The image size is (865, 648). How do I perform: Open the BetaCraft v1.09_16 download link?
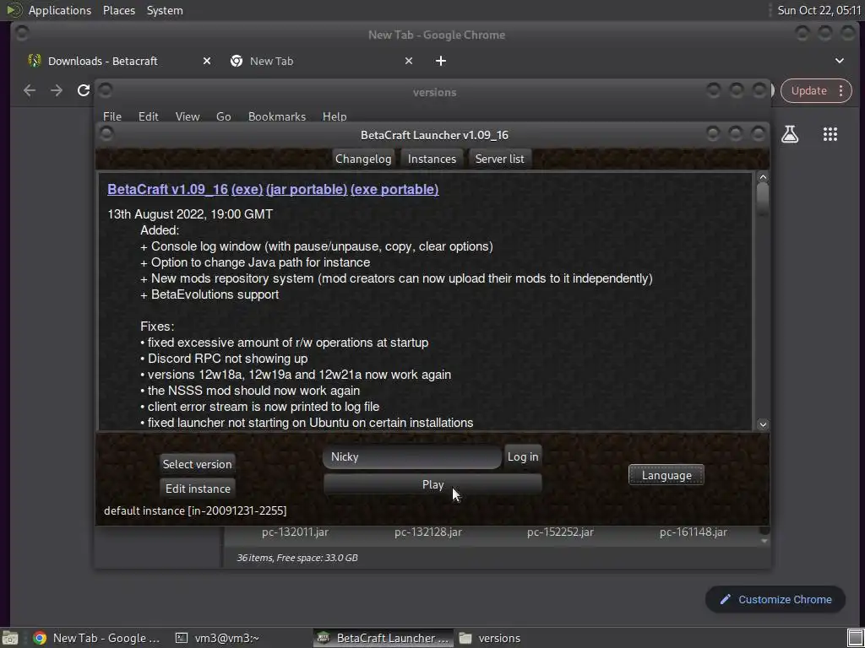[168, 189]
